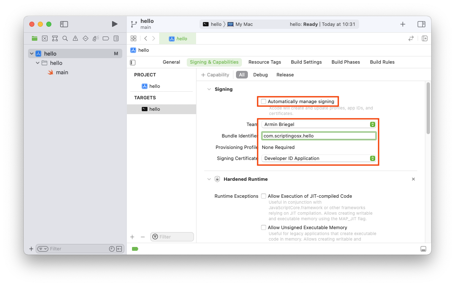Open the find navigator magnifier

pyautogui.click(x=65, y=38)
